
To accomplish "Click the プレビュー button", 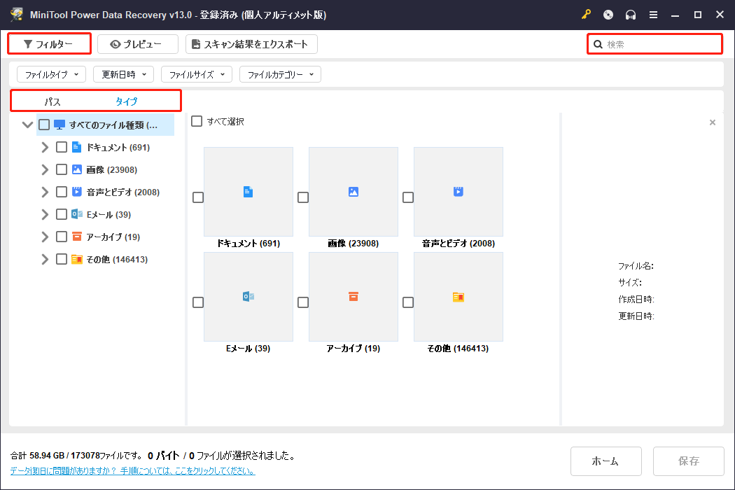I will pos(138,44).
